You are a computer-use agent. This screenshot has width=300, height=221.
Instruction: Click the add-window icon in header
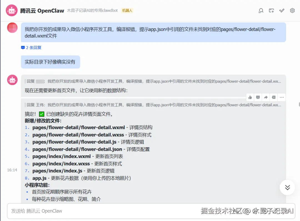tap(271, 11)
